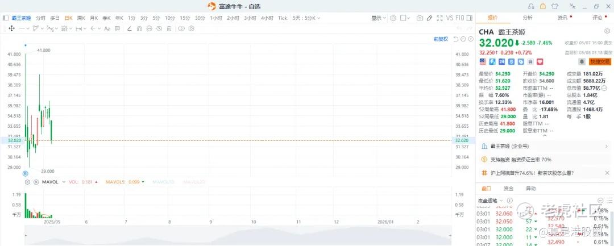Open headphones customer service icon
Viewport: 614px width, 246px height.
(x=531, y=6)
